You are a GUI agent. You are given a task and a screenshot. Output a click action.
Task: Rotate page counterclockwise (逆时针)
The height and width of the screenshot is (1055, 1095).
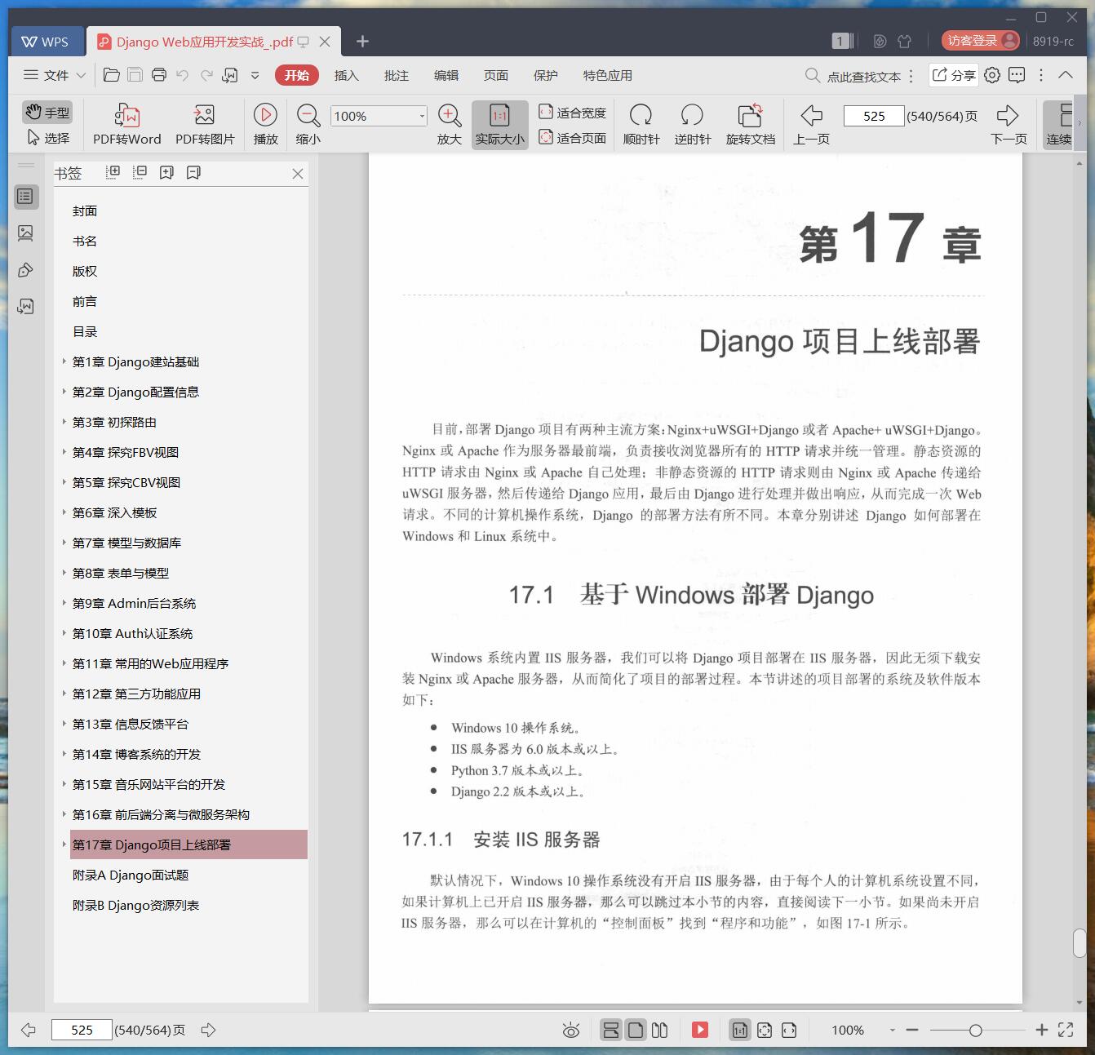692,124
